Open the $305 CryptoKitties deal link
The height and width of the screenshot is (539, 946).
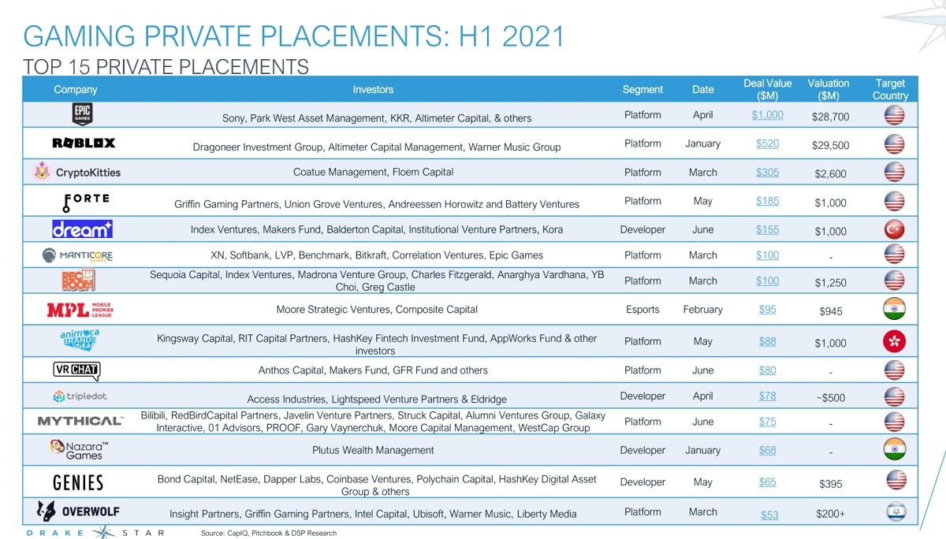[767, 172]
